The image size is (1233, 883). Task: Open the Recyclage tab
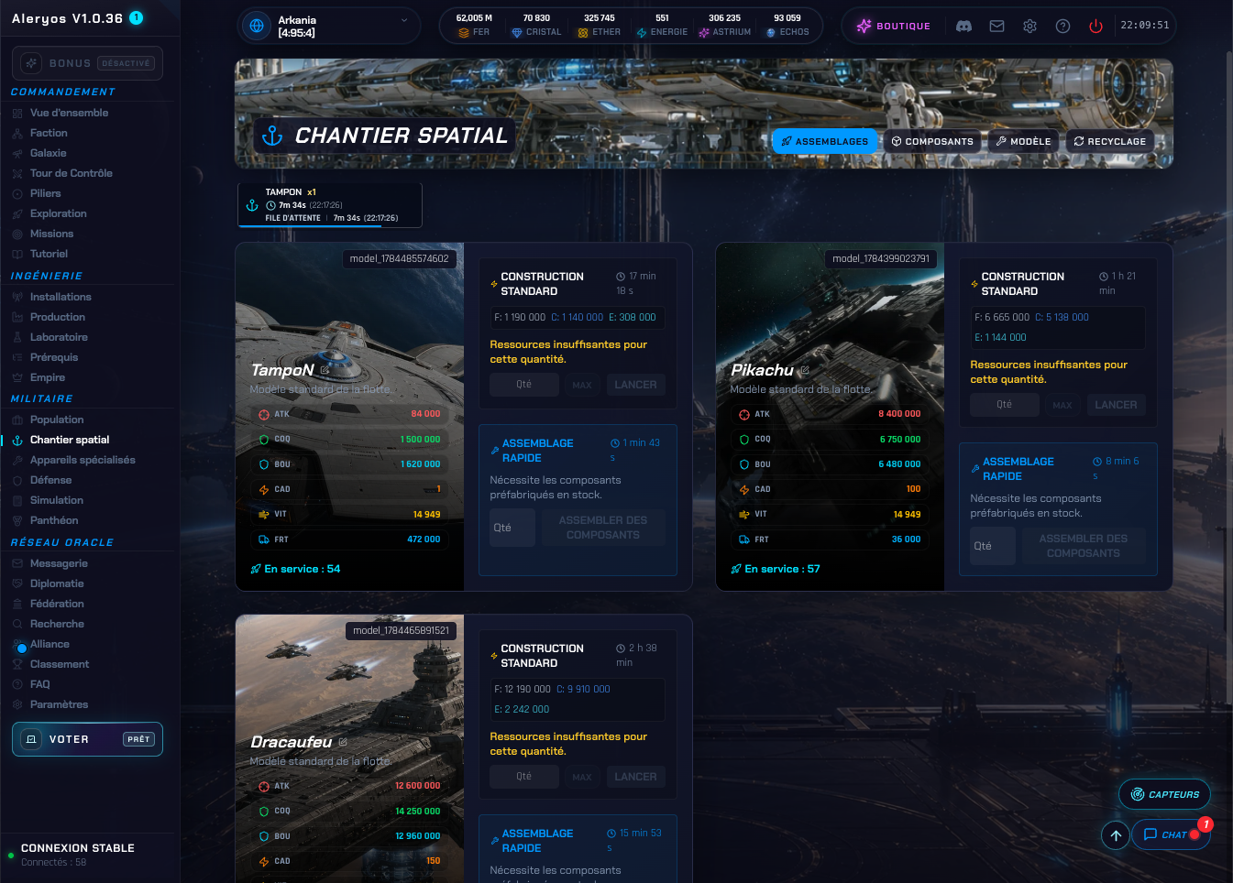click(x=1109, y=141)
